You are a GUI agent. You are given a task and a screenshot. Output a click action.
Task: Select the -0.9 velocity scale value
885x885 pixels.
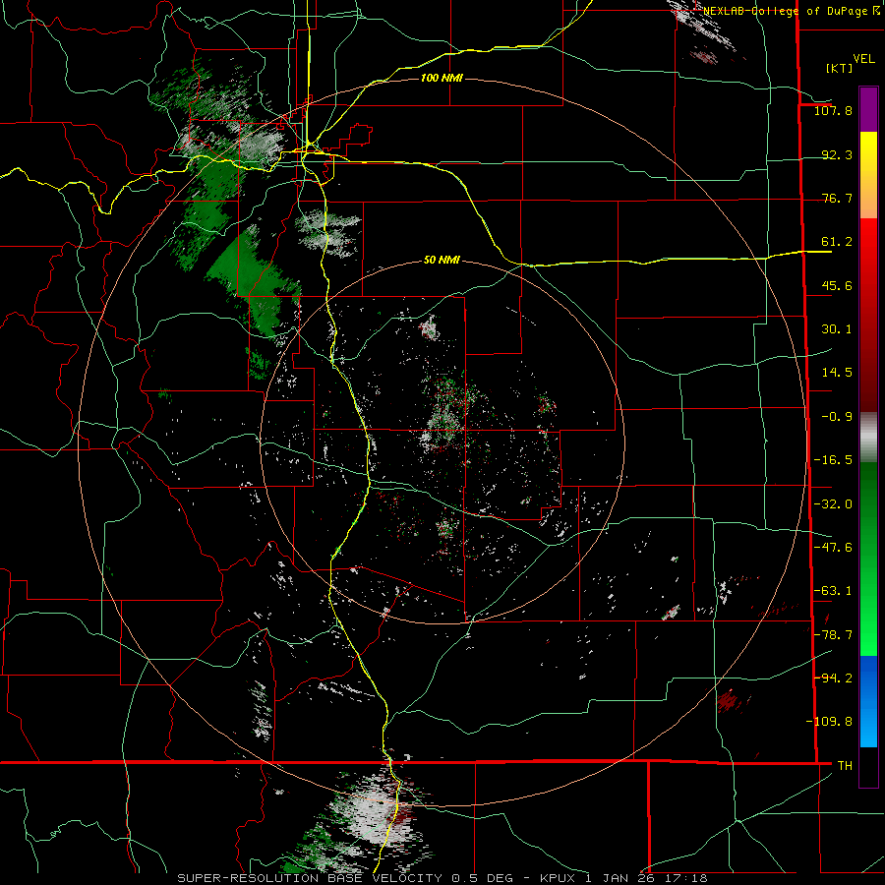pyautogui.click(x=837, y=417)
